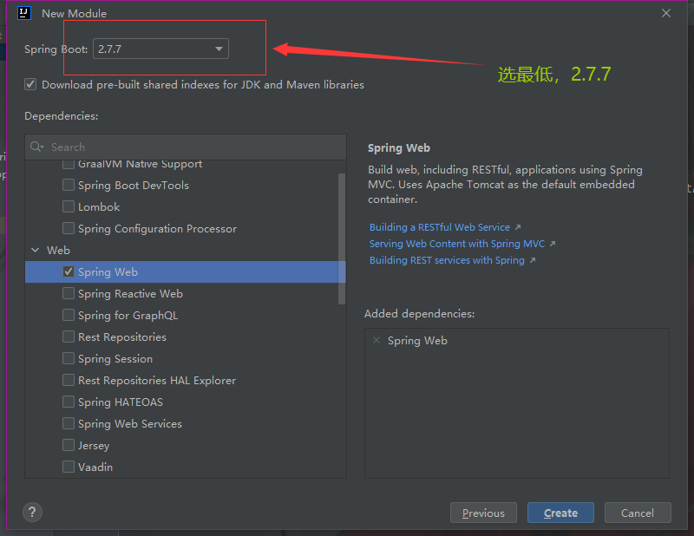This screenshot has width=694, height=536.
Task: Click the Create button
Action: point(560,513)
